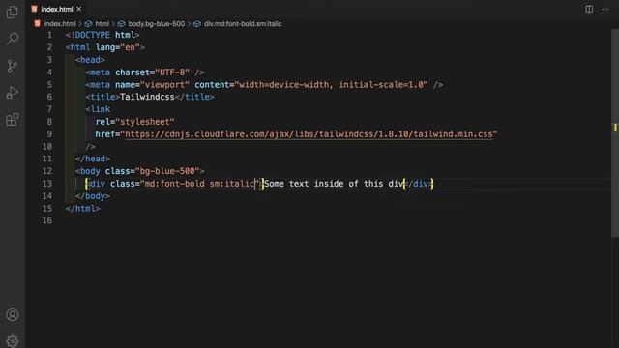Click 'Some text inside of this div'
Screen dimensions: 619x348
333,184
